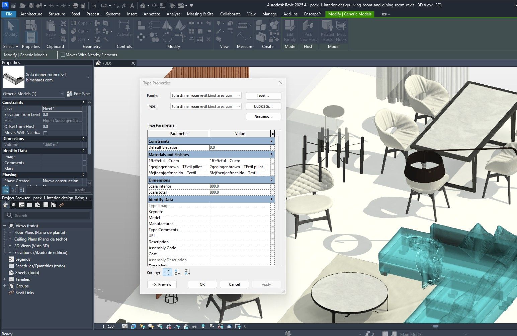Collapse the Dimensions group in Type Properties
Screen dimensions: 517x336
(x=271, y=180)
